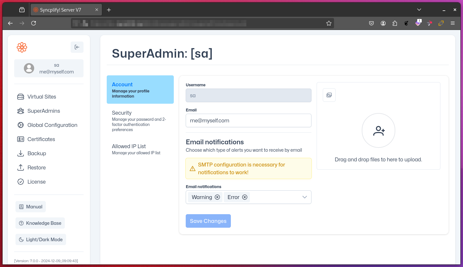Open Global Configuration settings
This screenshot has width=463, height=267.
pos(52,125)
